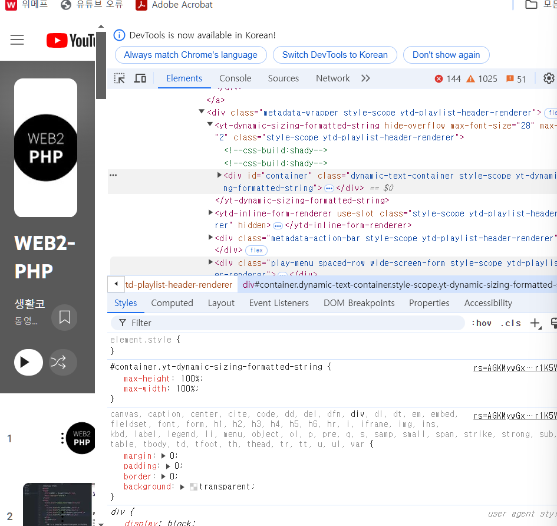557x526 pixels.
Task: Open playlist video 2 thumbnail
Action: (x=58, y=504)
